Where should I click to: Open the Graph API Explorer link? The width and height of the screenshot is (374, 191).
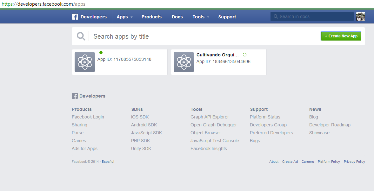(210, 117)
